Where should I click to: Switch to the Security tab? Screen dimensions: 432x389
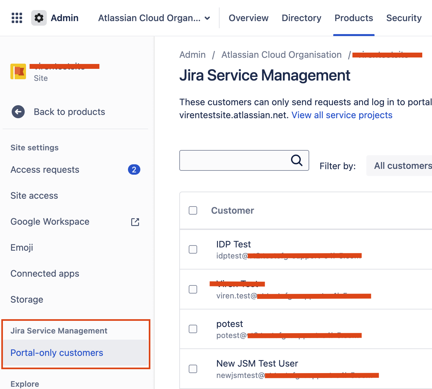404,18
